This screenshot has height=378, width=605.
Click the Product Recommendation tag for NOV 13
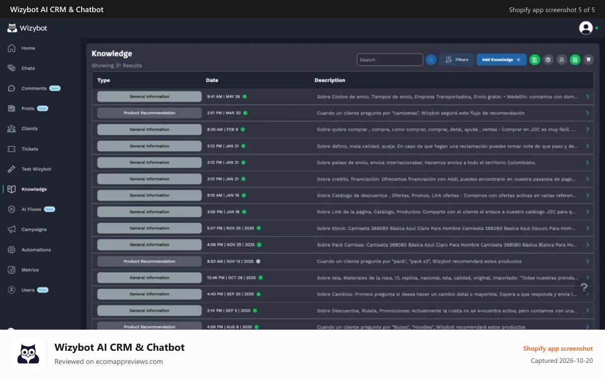pos(149,262)
